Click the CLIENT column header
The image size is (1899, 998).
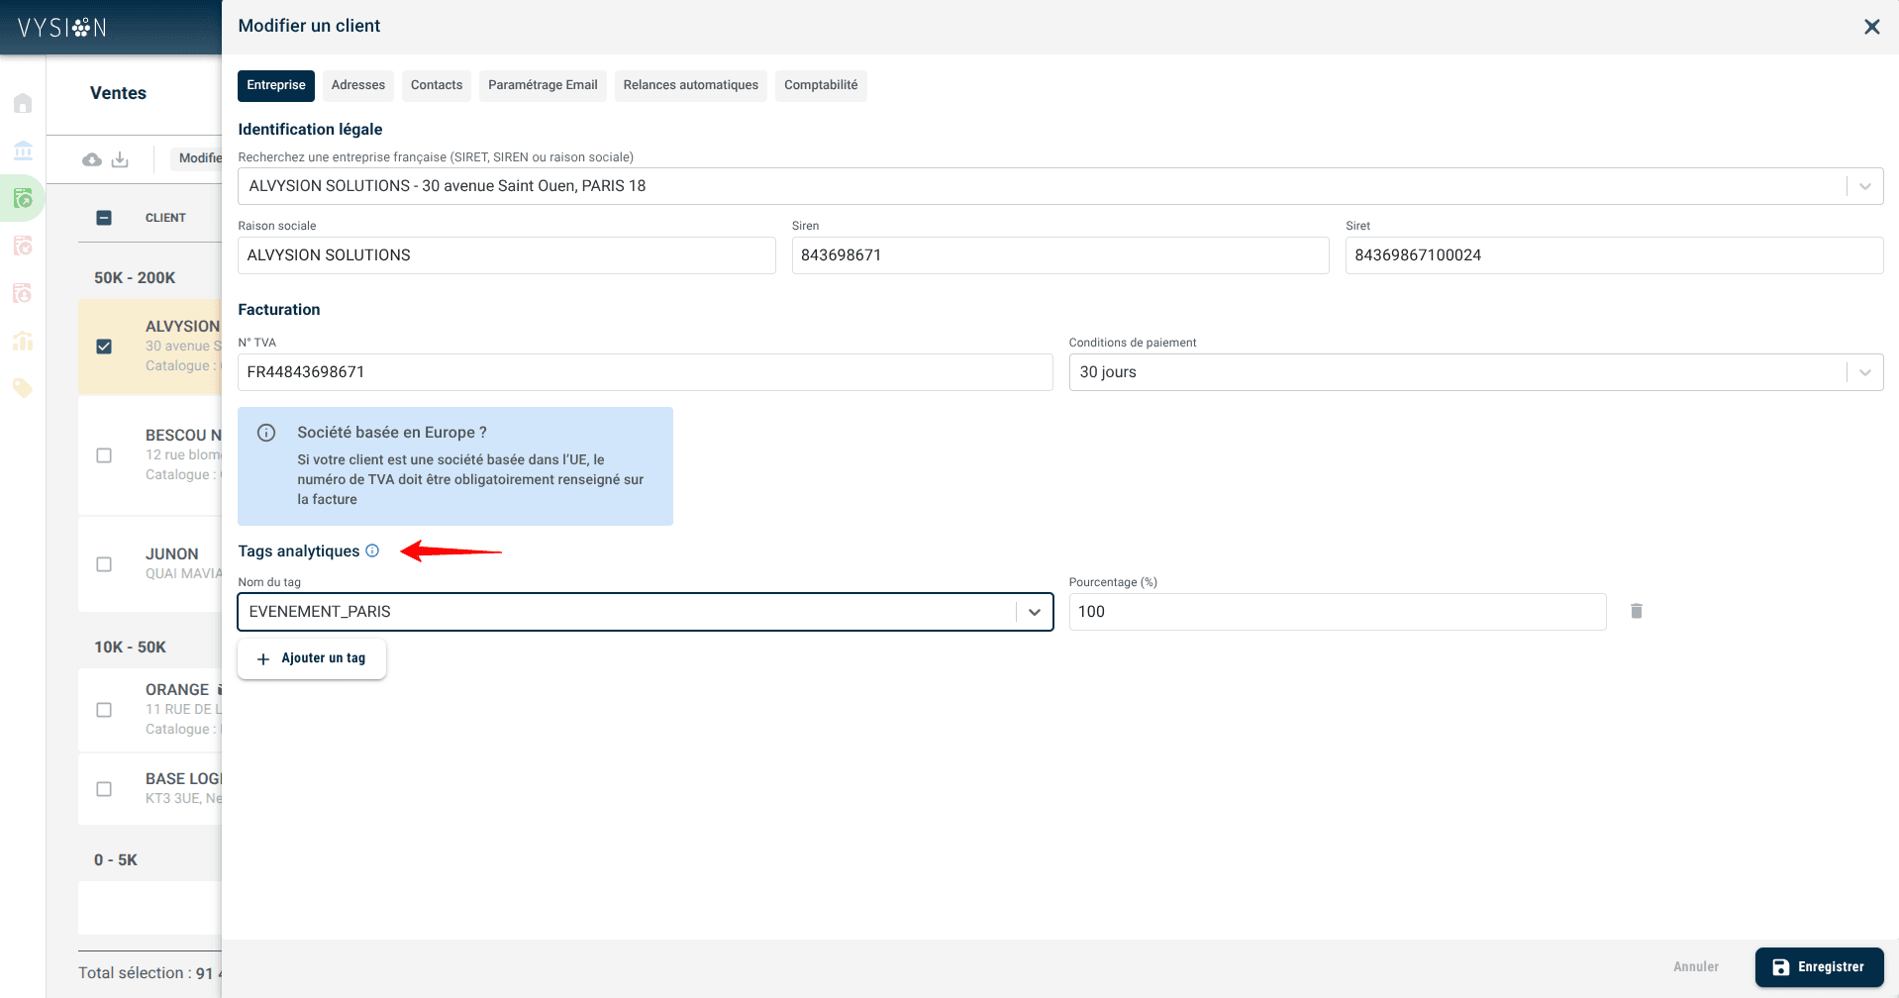[x=165, y=218]
